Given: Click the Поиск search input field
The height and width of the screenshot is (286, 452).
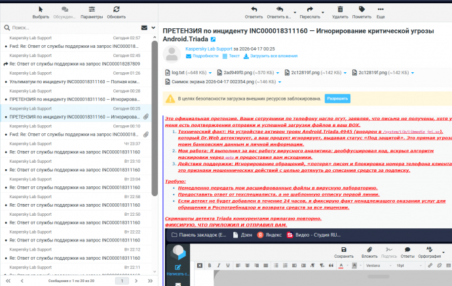Looking at the screenshot, I should point(72,28).
